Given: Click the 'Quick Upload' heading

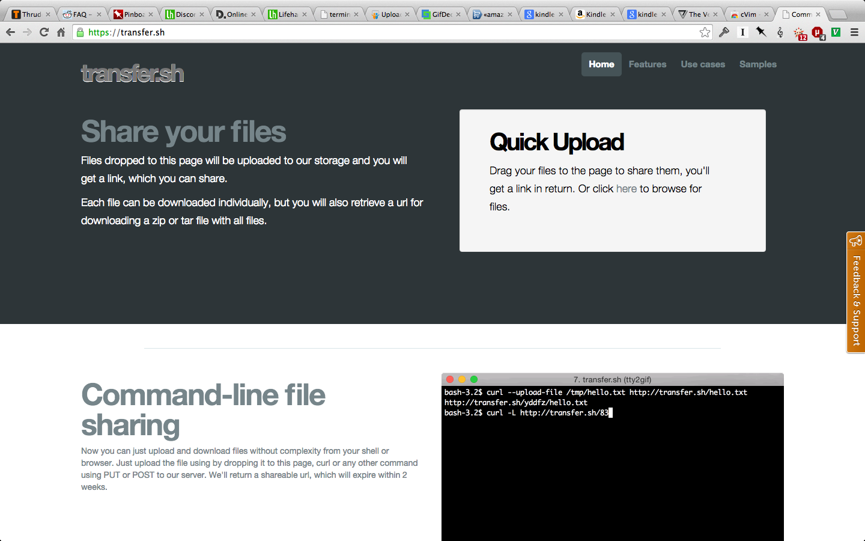Looking at the screenshot, I should pos(557,142).
